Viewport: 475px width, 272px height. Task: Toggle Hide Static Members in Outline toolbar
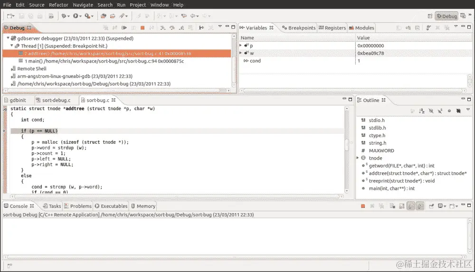[440, 111]
